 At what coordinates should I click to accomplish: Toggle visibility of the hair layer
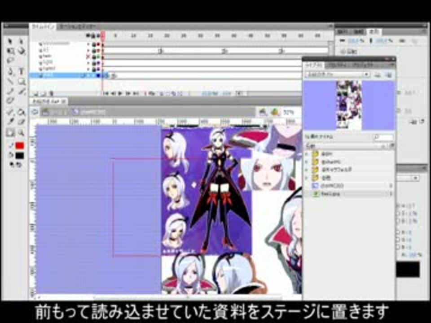tap(88, 57)
